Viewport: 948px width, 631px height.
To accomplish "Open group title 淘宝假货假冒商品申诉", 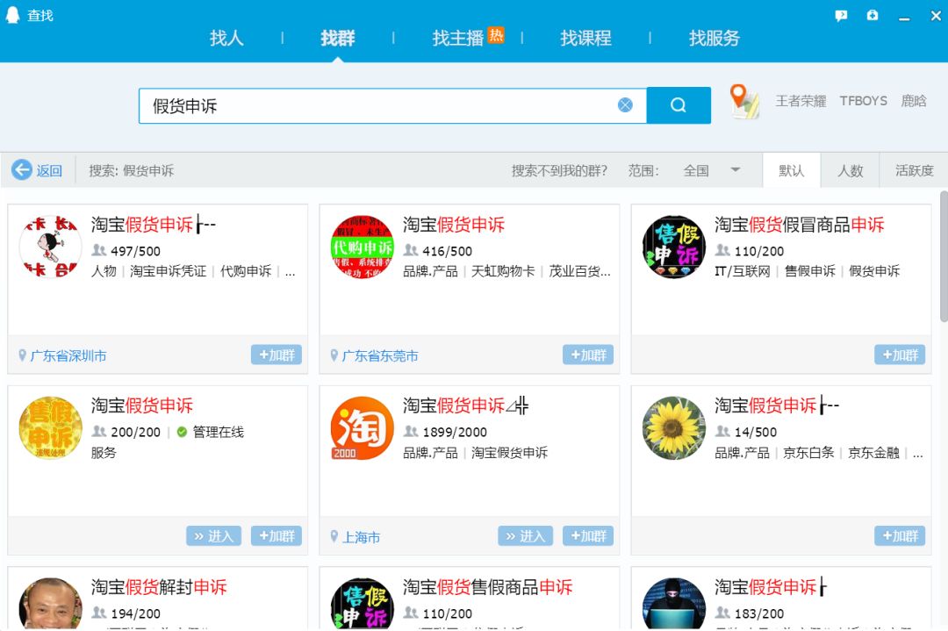I will pyautogui.click(x=800, y=225).
